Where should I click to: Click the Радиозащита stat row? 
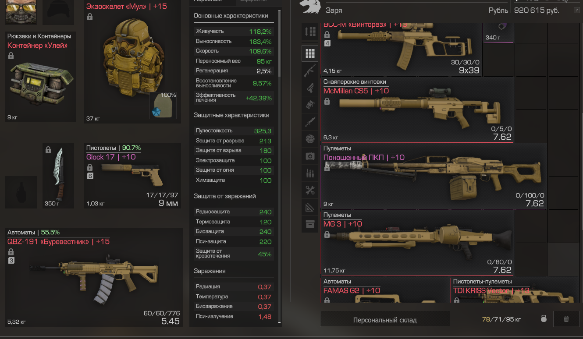click(234, 212)
